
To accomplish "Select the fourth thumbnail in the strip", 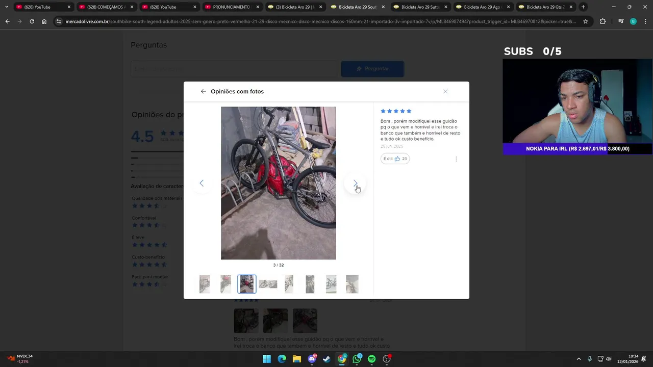I will [x=268, y=284].
